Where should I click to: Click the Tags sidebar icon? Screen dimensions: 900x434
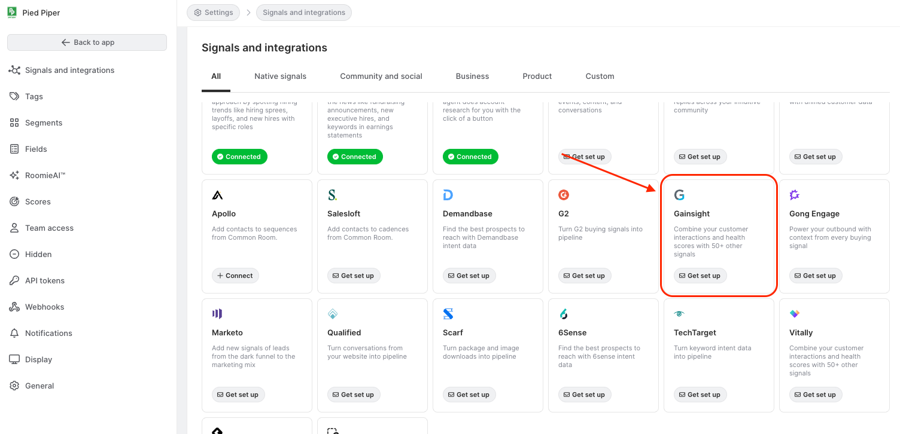pyautogui.click(x=14, y=96)
